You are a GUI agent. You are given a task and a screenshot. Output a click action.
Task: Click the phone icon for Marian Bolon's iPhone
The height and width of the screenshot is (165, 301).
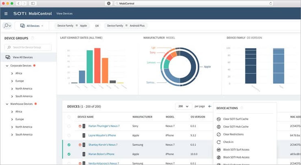(x=84, y=154)
